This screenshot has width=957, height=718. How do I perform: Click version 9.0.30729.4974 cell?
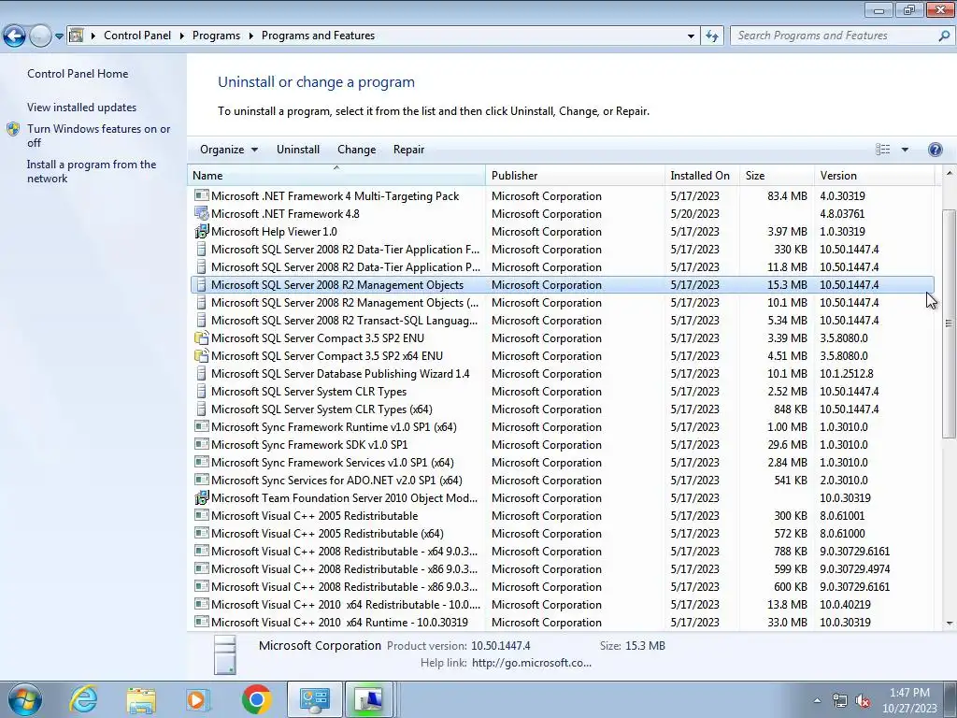[x=854, y=569]
